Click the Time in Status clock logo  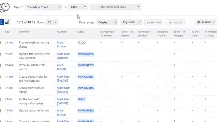[5, 7]
